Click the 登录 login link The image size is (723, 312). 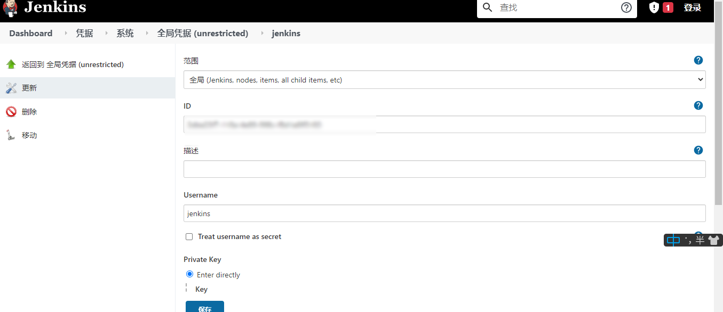click(692, 7)
